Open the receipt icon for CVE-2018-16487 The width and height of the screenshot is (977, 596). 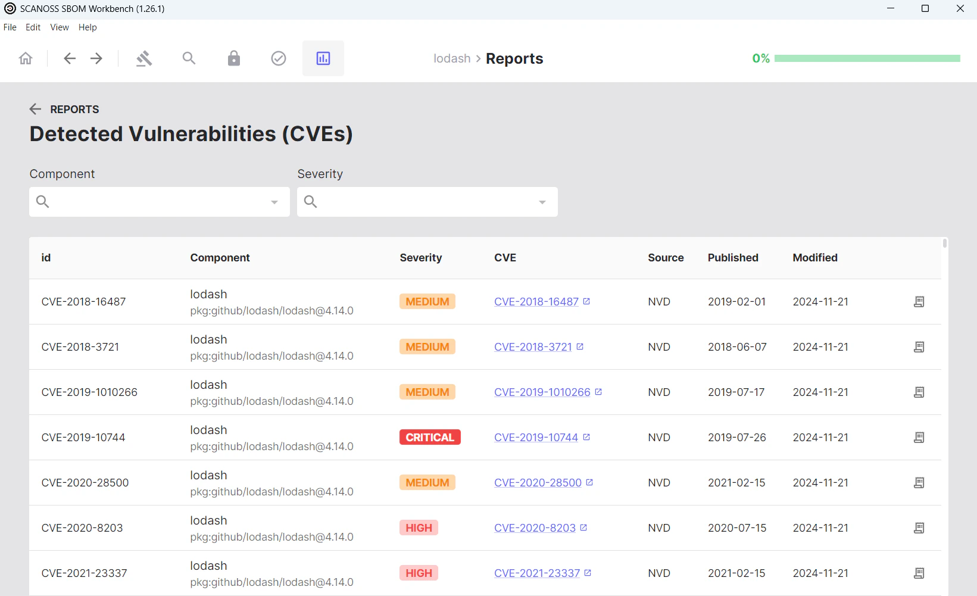coord(919,301)
